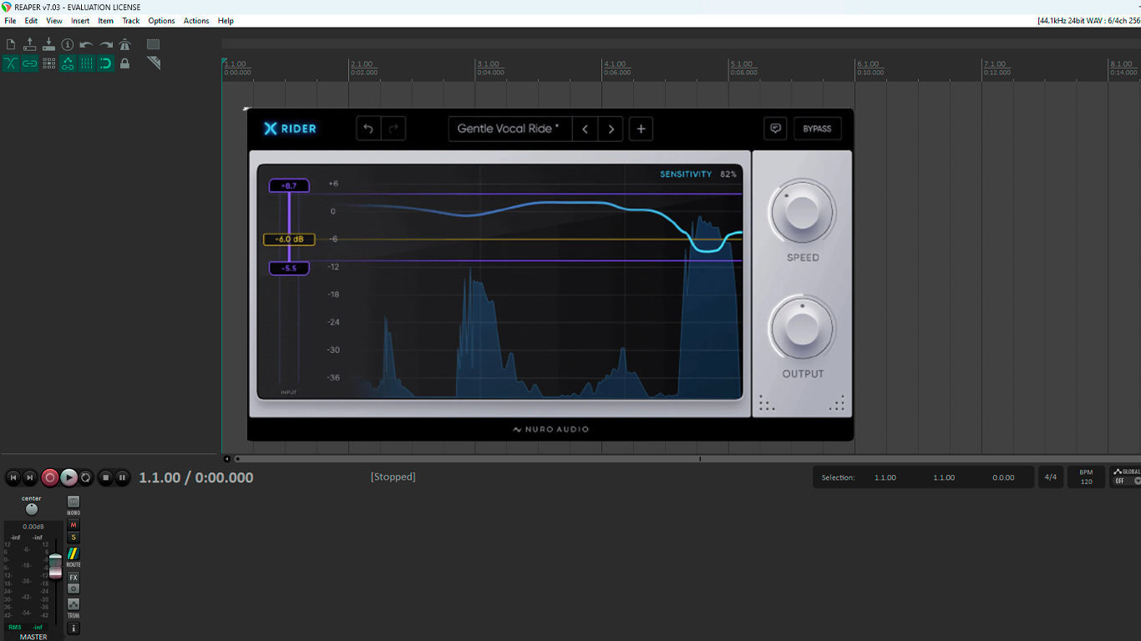Click the +8.7 upper range handle

(289, 185)
